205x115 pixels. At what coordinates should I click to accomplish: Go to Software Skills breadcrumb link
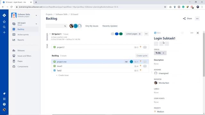tap(61, 14)
